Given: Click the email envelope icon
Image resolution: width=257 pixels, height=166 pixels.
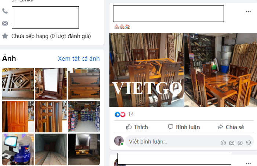Looking at the screenshot, I should click(x=5, y=23).
